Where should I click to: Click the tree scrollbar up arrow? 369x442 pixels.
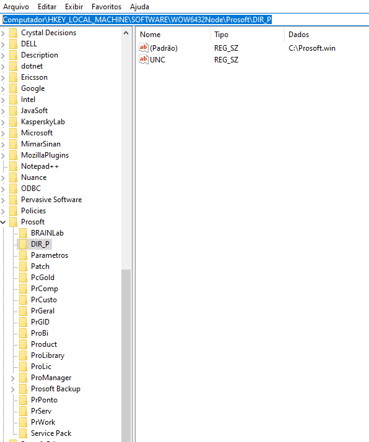coord(126,33)
